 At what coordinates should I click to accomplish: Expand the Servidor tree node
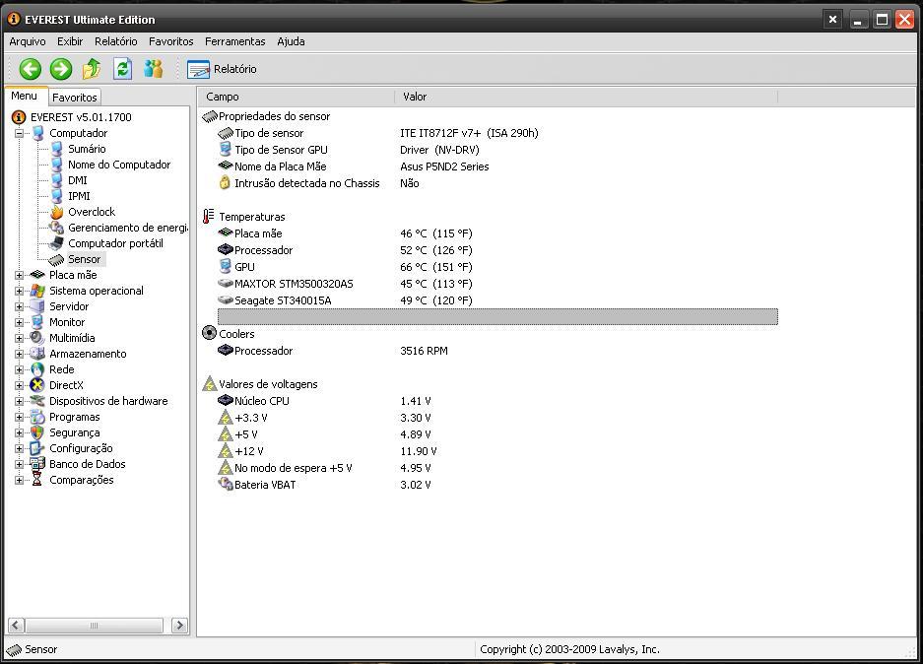19,306
